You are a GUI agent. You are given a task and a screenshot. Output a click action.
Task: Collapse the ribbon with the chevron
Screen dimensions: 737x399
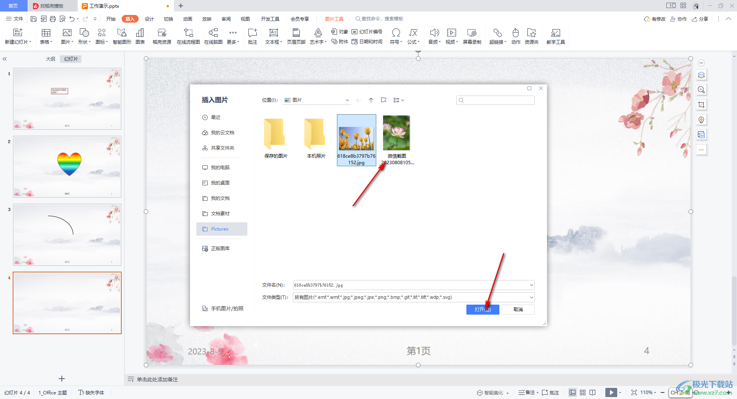(x=729, y=19)
